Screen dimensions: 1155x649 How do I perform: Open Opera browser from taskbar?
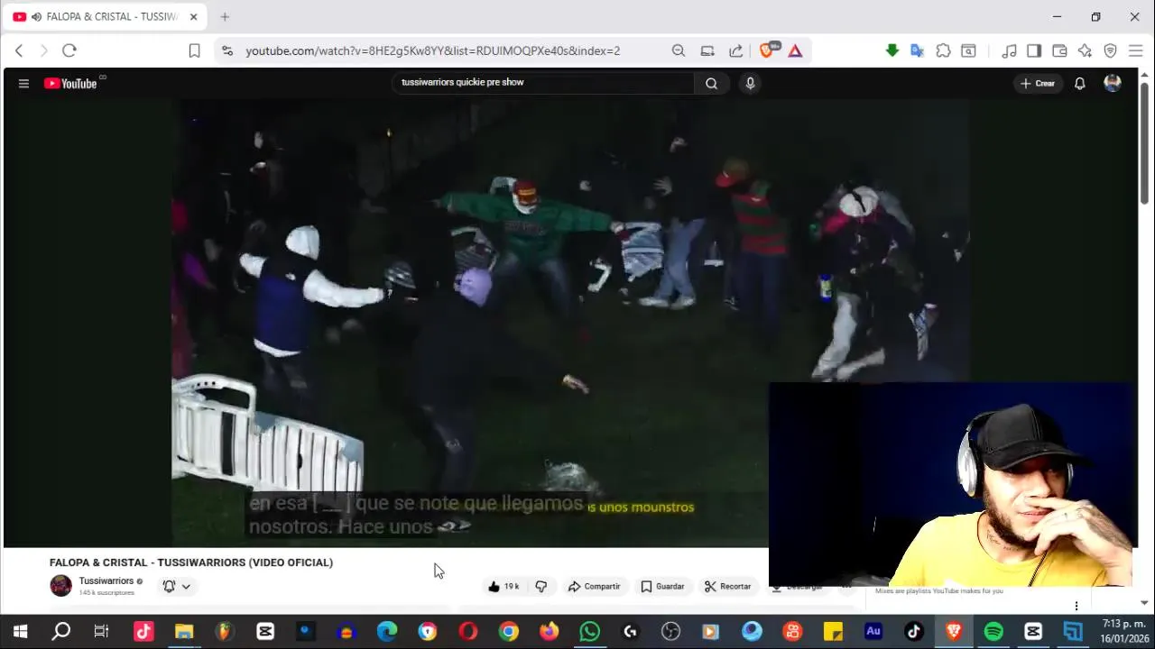[x=468, y=632]
